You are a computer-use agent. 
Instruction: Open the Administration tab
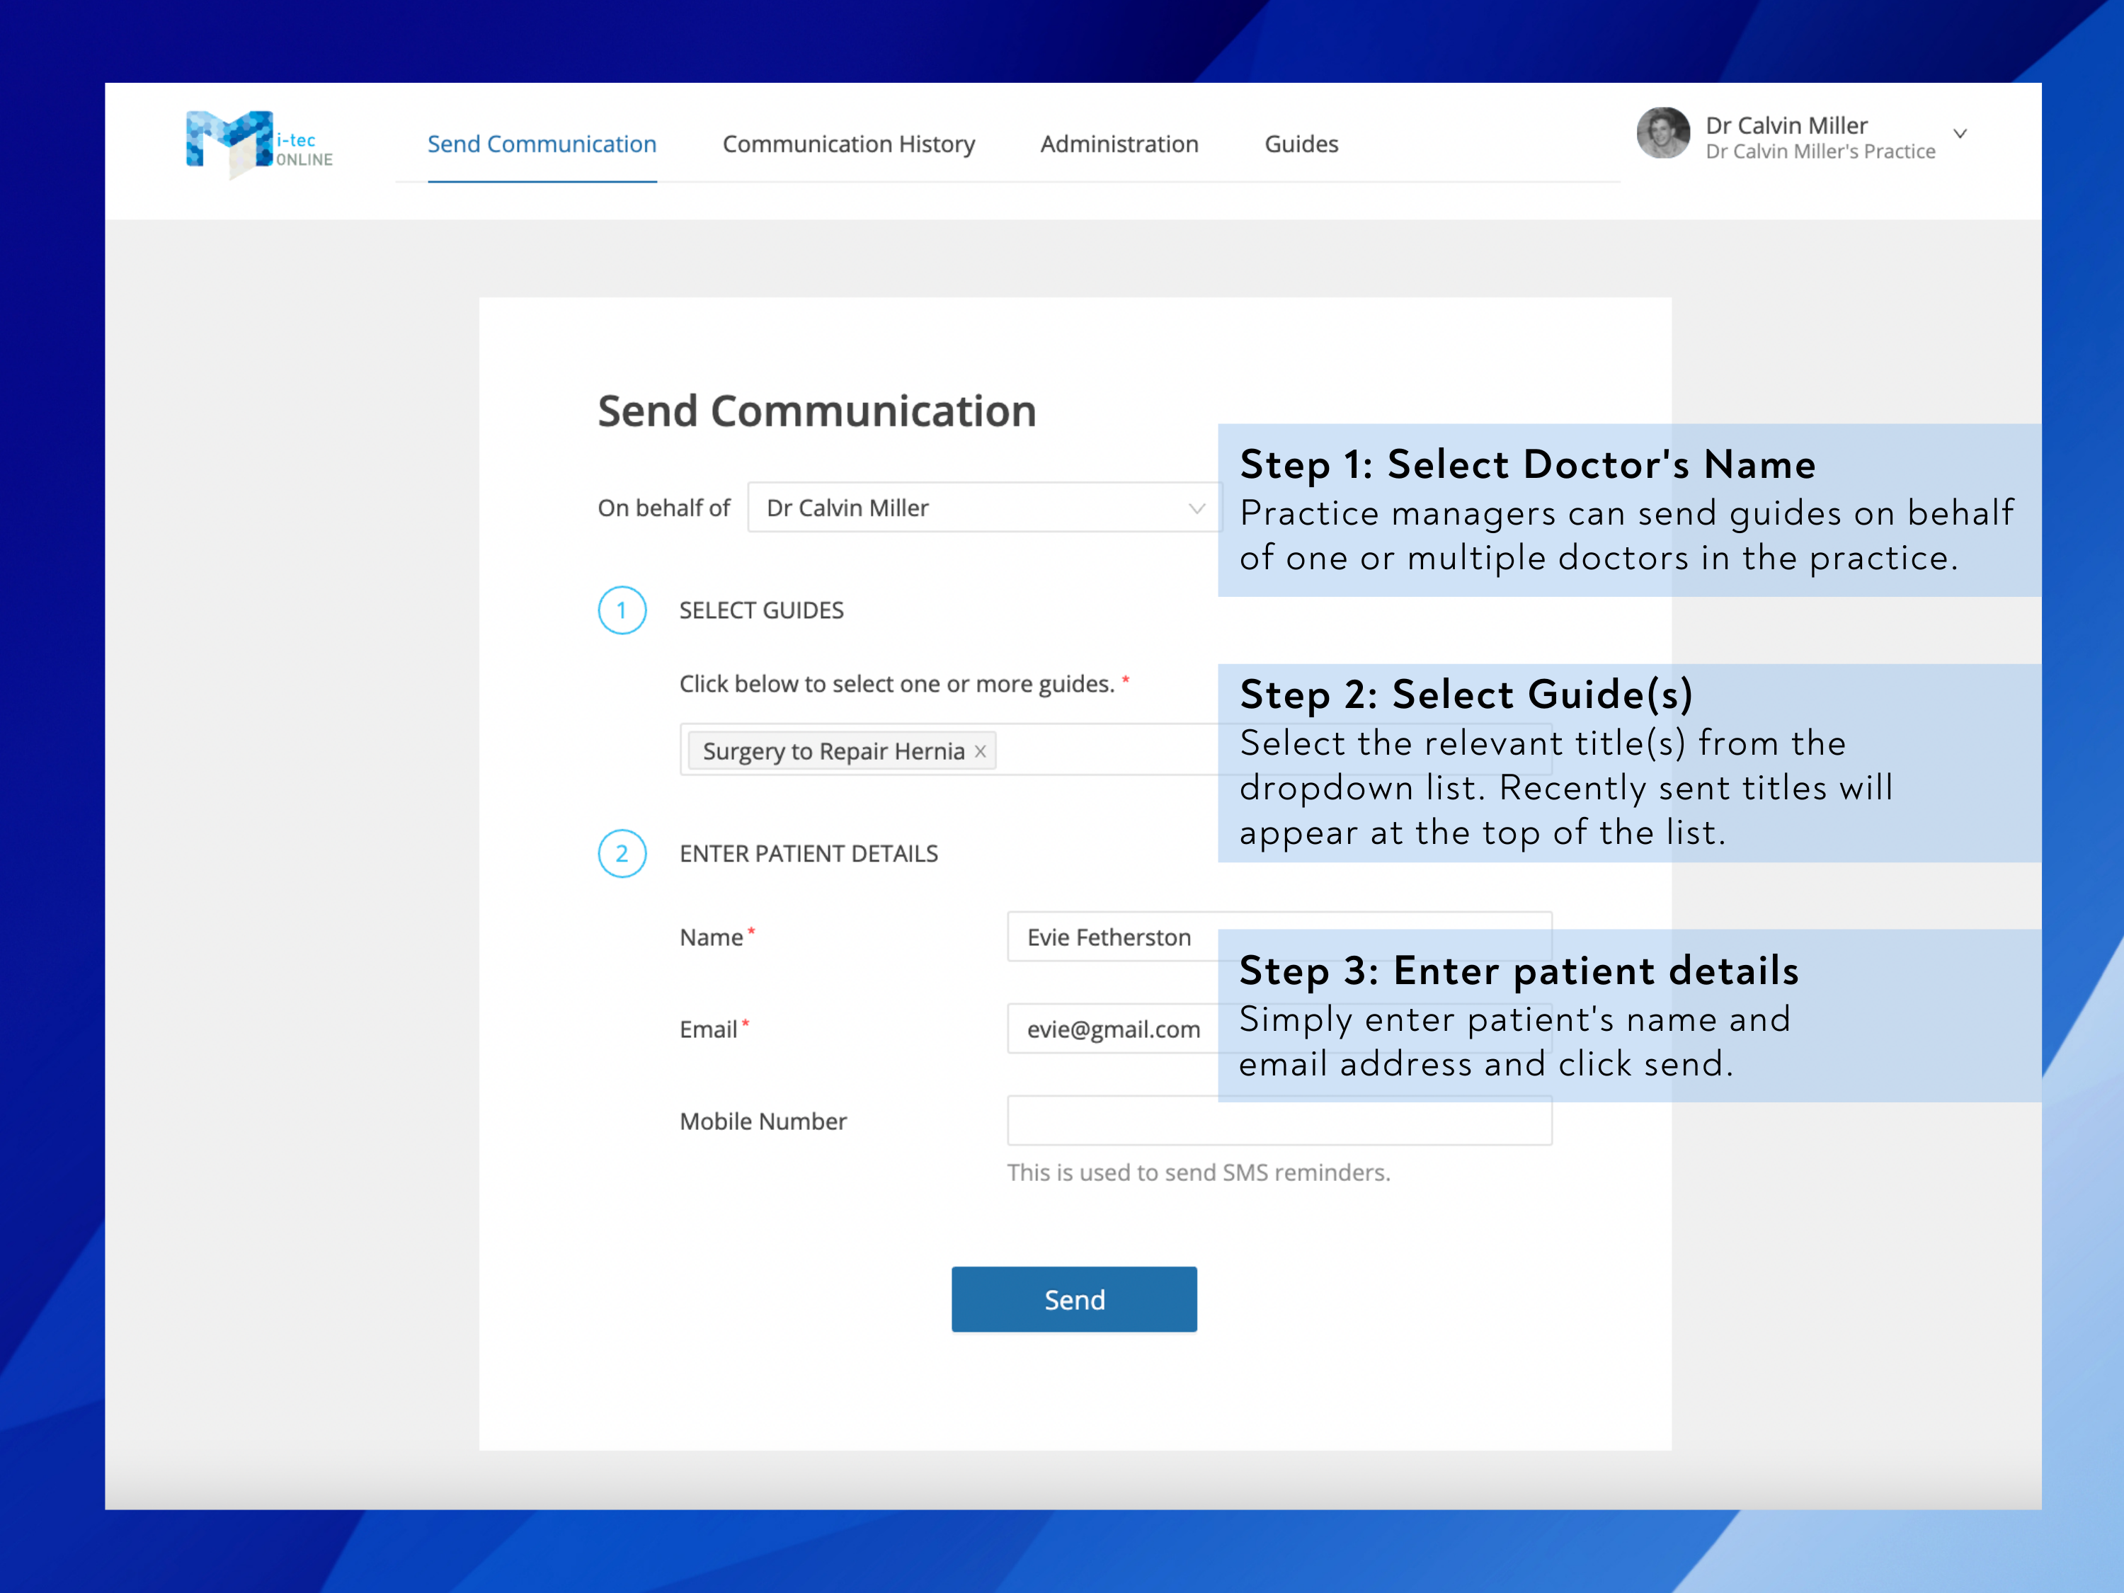[1119, 144]
